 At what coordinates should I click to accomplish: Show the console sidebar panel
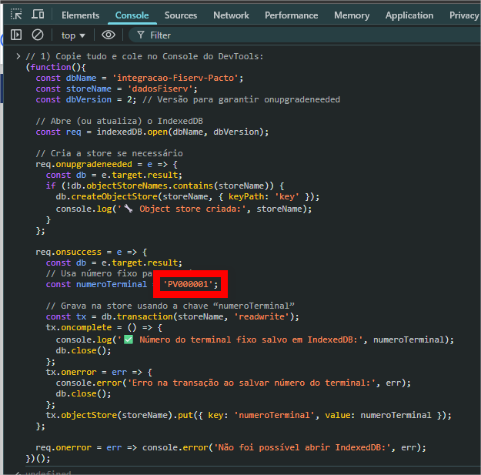click(16, 35)
